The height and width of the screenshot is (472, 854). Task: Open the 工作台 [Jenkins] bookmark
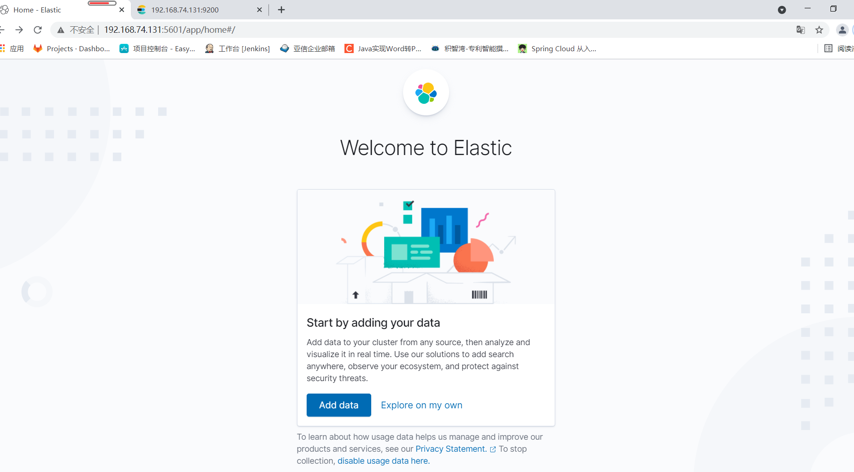tap(237, 48)
